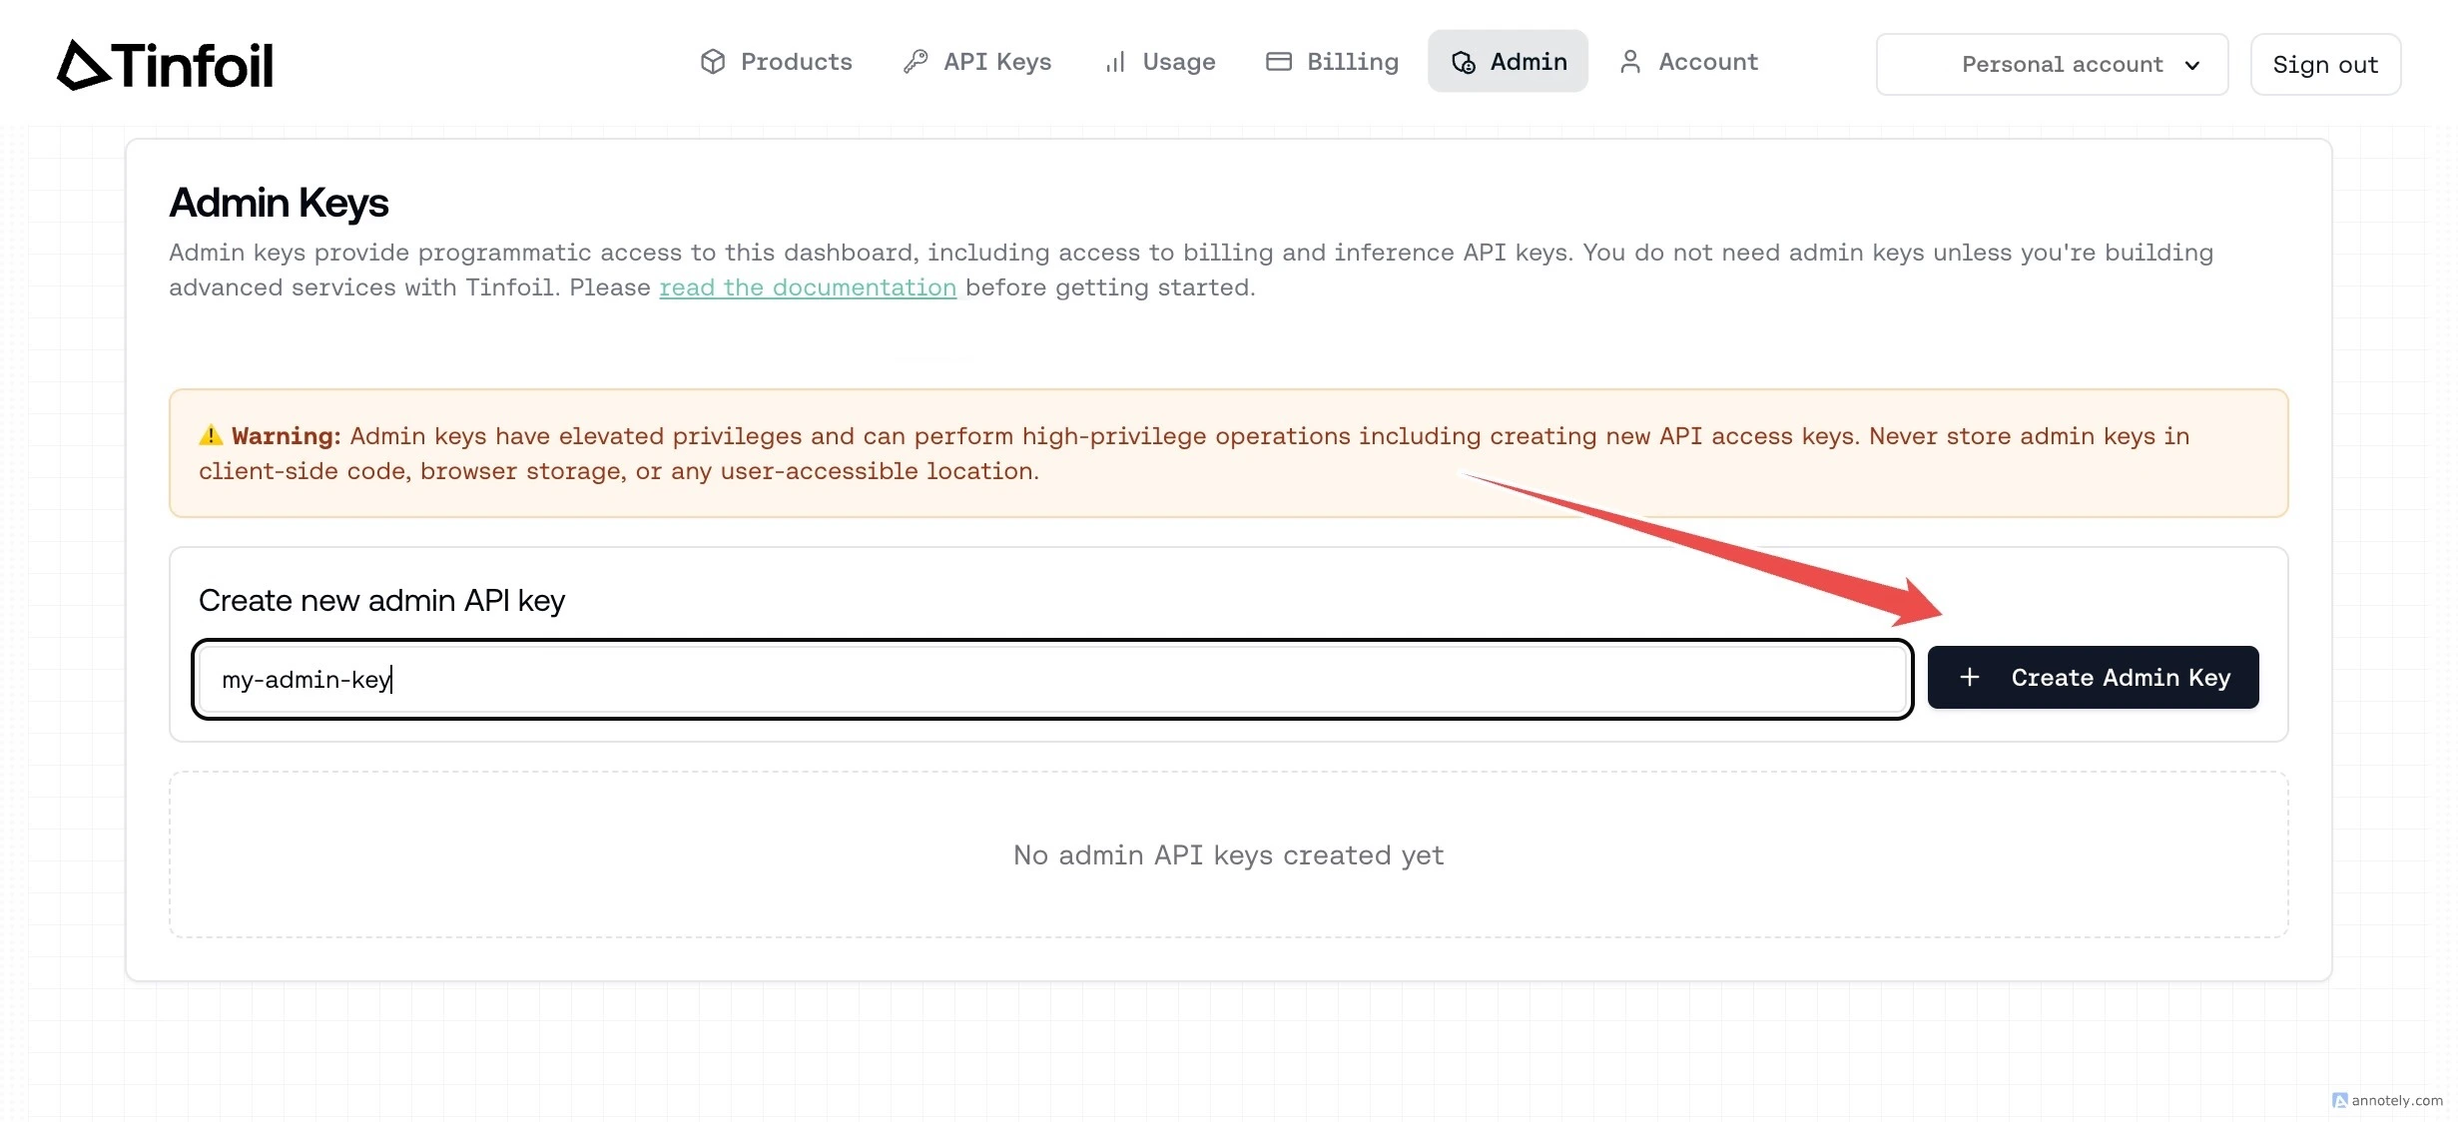The image size is (2458, 1122).
Task: Open the Products tab
Action: point(776,62)
